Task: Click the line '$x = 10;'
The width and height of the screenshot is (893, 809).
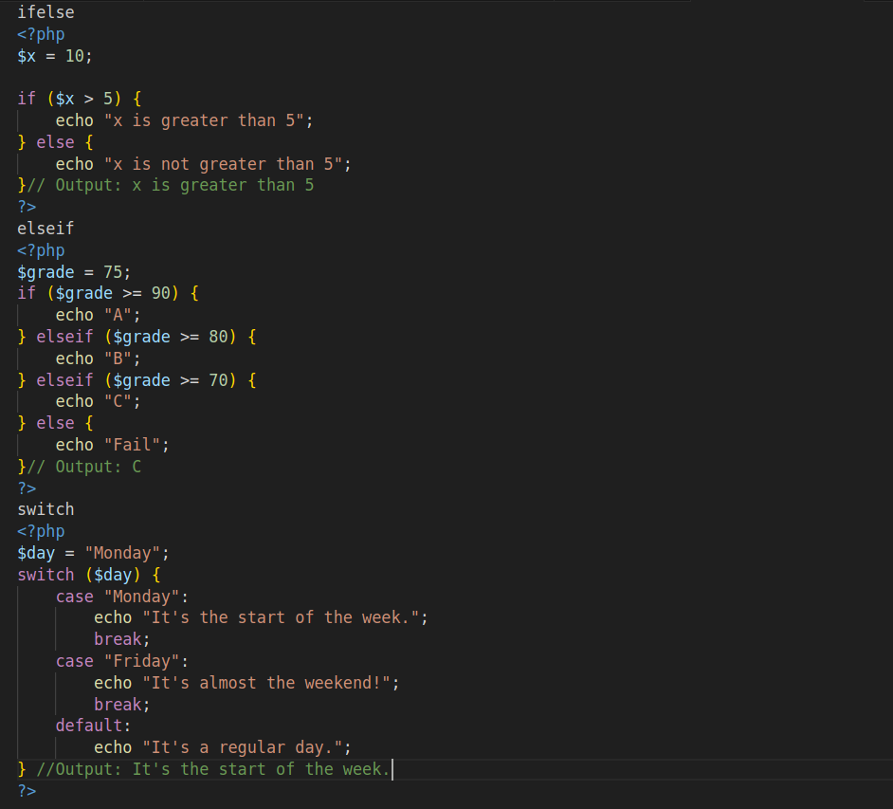Action: 55,56
